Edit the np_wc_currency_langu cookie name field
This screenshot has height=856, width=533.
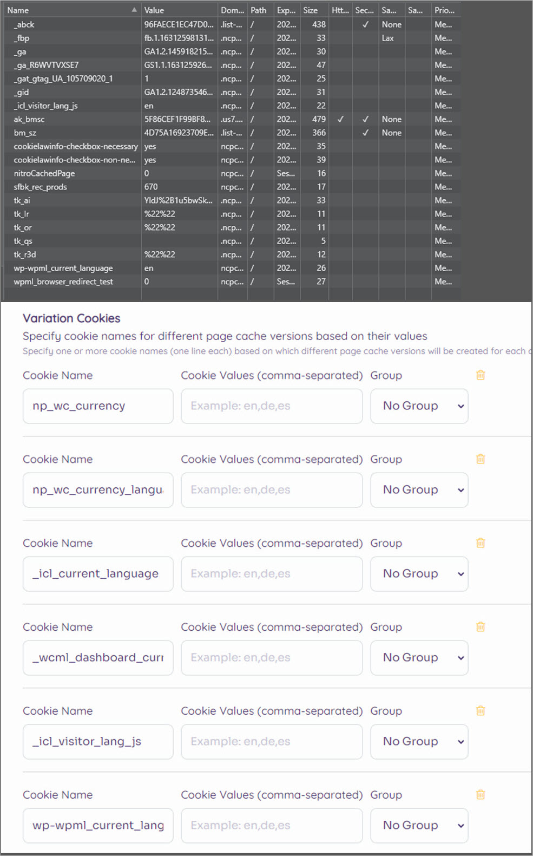(x=98, y=490)
